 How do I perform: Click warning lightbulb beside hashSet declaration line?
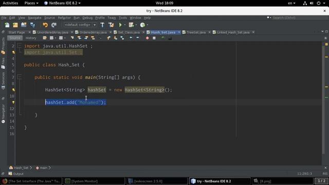coord(13,90)
